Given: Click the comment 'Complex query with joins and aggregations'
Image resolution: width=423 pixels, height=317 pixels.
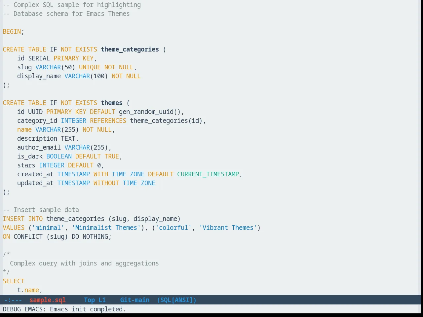Looking at the screenshot, I should pos(84,263).
